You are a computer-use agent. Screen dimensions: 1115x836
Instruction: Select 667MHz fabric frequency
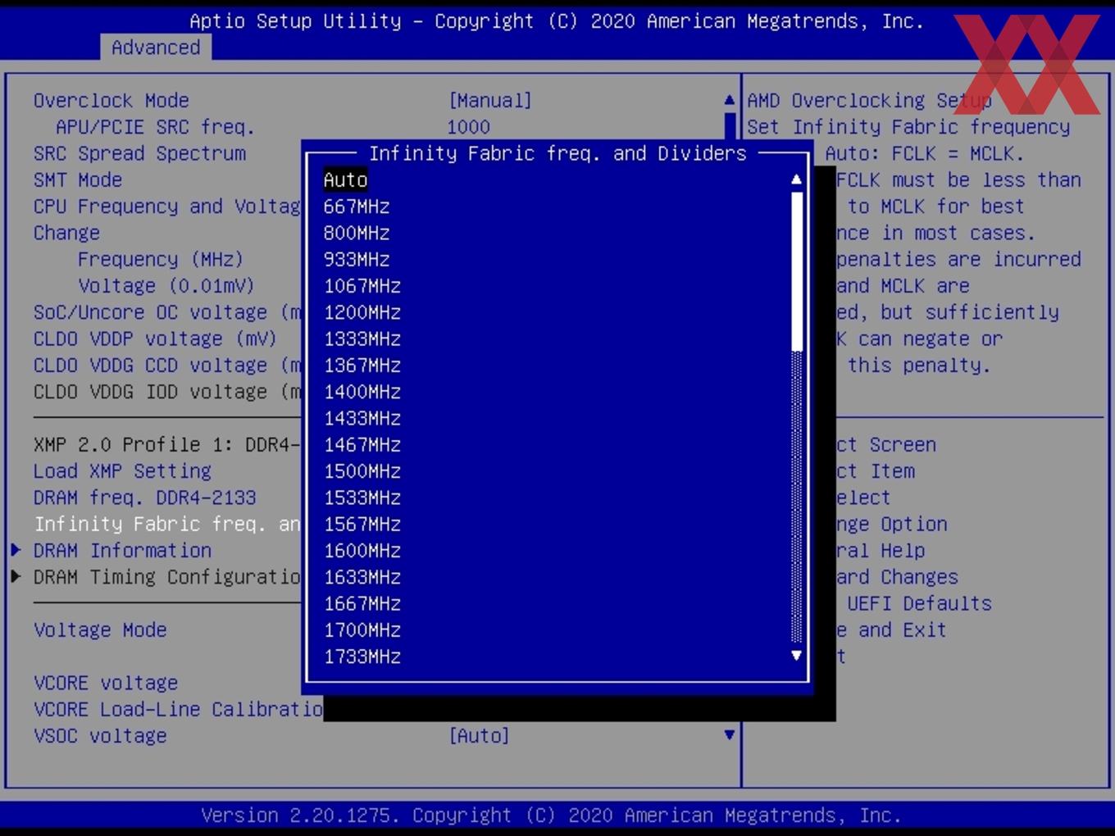(357, 207)
